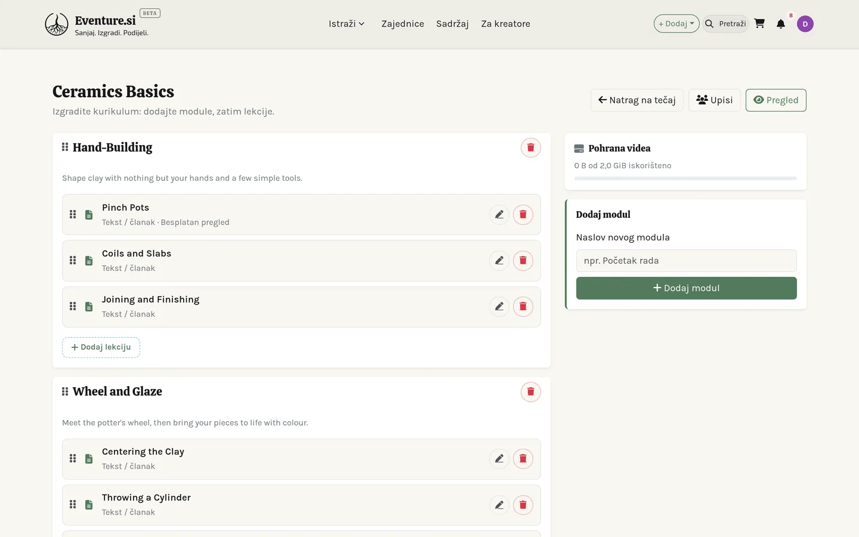Delete the Centering the Clay lesson
The image size is (859, 537).
(523, 459)
